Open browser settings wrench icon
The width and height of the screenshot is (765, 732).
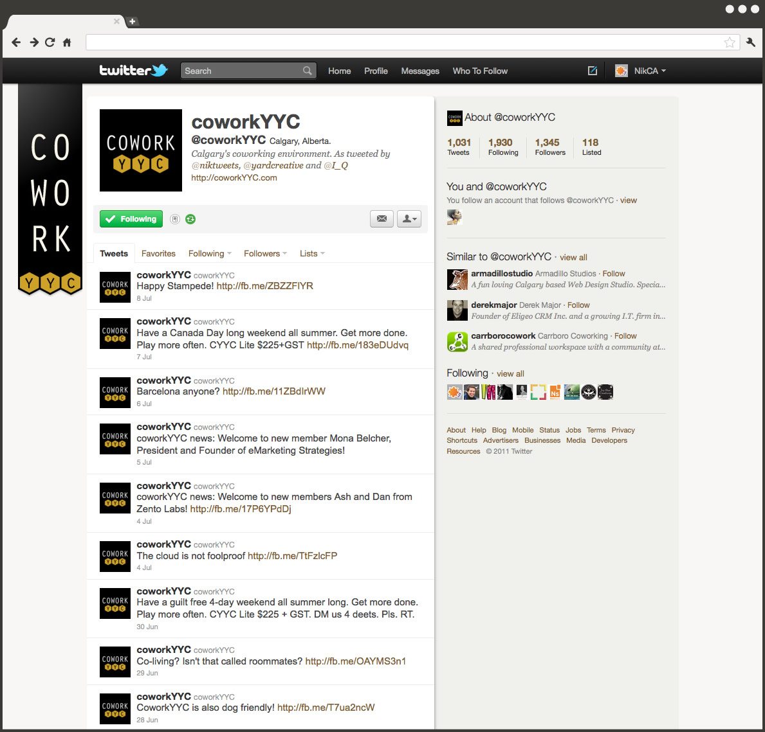click(x=751, y=42)
